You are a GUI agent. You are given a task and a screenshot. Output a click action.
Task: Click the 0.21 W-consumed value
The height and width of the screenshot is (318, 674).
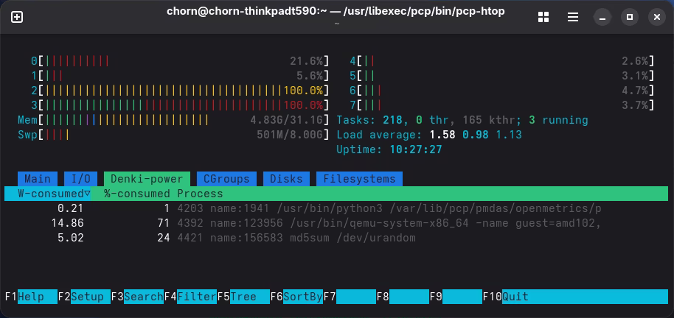coord(71,208)
